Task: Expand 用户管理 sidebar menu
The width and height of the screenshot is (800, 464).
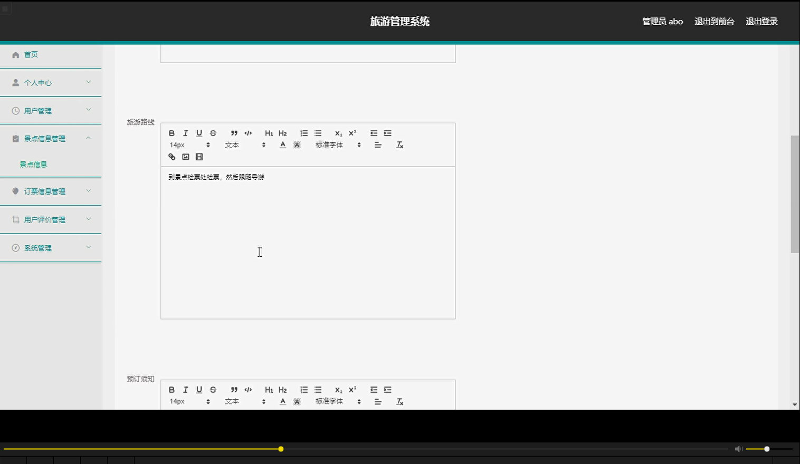Action: (x=51, y=111)
